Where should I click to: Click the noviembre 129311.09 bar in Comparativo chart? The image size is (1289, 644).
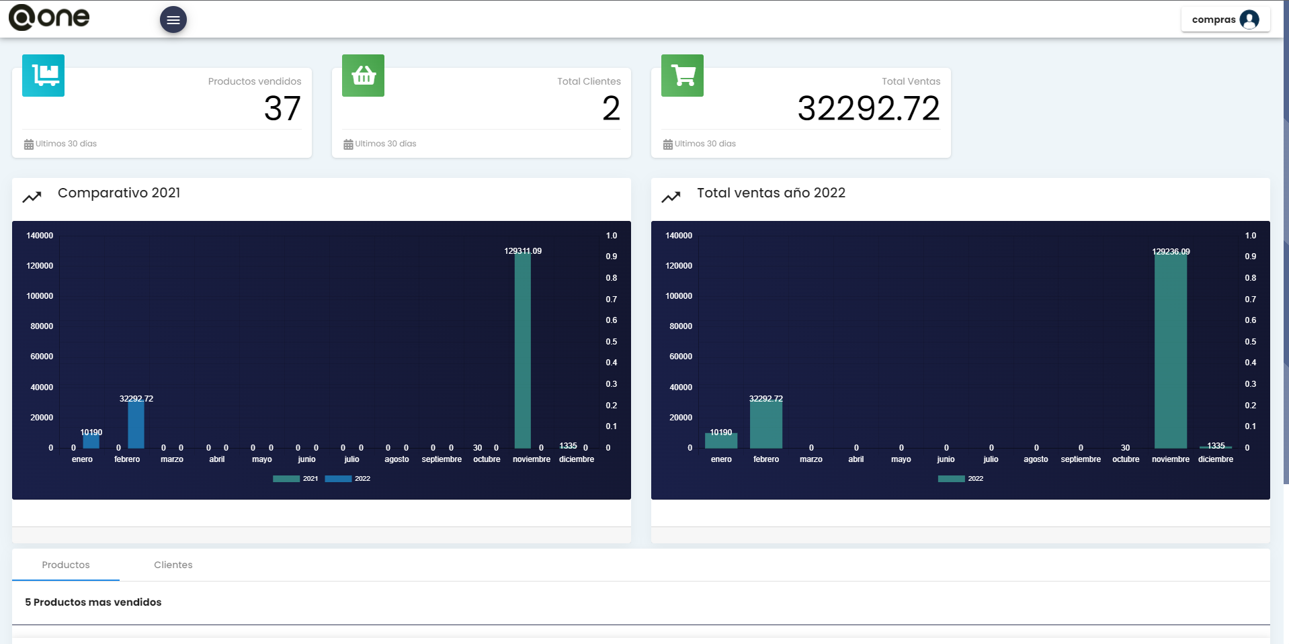(522, 349)
